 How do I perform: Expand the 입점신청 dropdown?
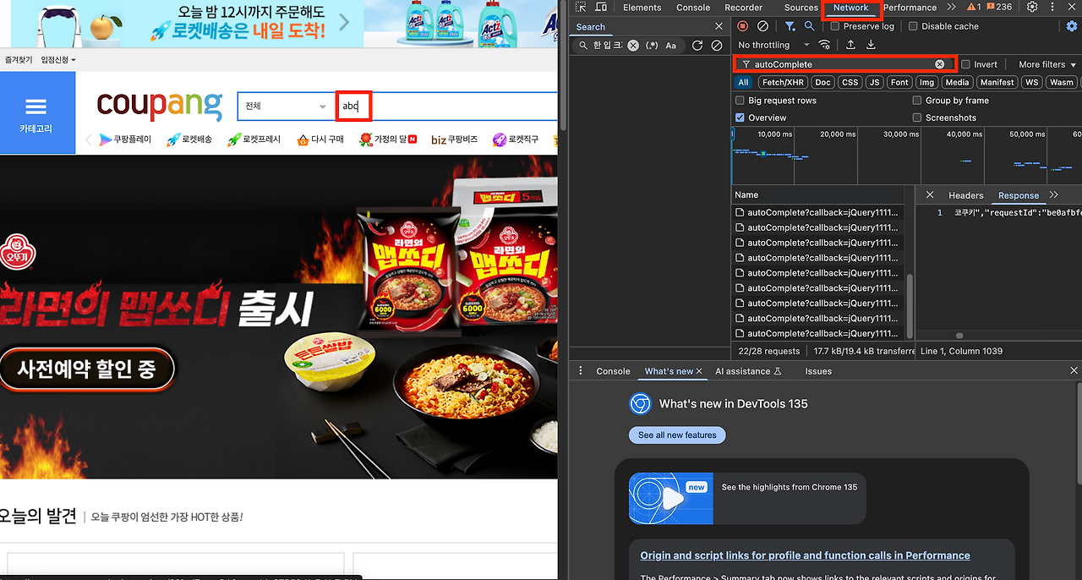[58, 60]
